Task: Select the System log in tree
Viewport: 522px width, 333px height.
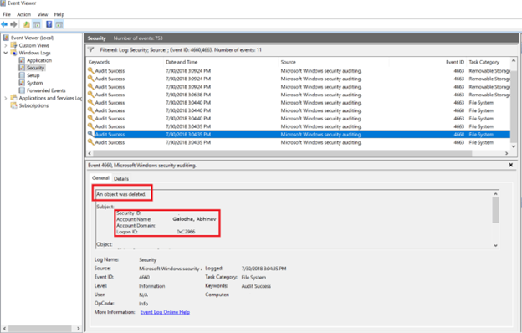Action: tap(34, 83)
